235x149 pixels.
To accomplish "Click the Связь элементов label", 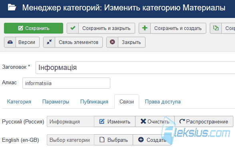I will click(x=78, y=42).
